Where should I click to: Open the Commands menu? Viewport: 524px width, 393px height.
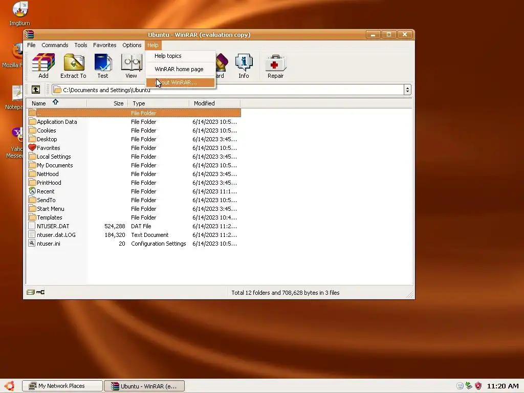coord(55,45)
